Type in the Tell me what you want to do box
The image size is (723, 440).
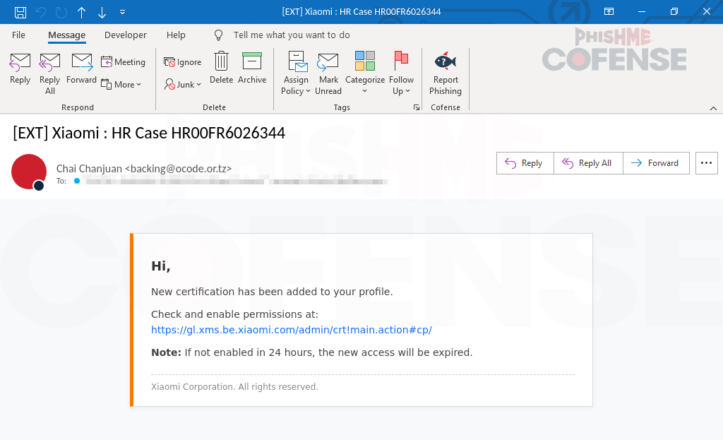coord(291,35)
